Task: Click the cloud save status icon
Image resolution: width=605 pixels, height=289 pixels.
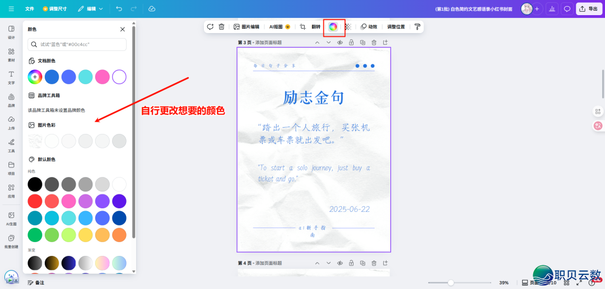Action: [x=152, y=9]
